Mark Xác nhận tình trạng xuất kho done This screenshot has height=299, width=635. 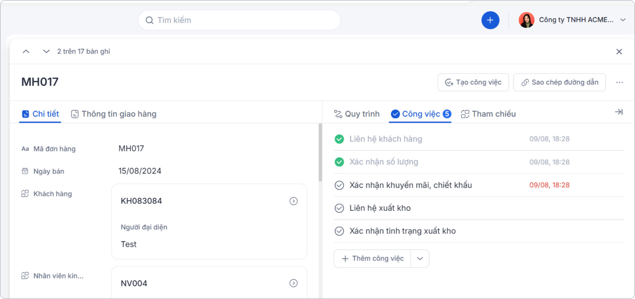click(339, 231)
